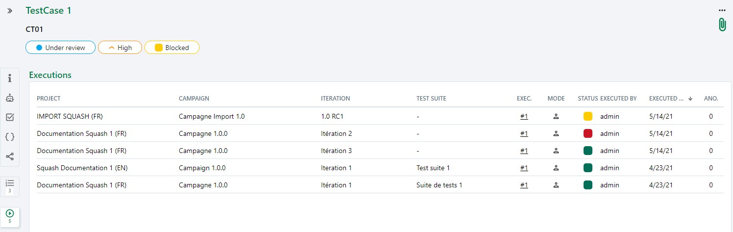
Task: Click the green paperclip attachments icon
Action: click(x=722, y=25)
